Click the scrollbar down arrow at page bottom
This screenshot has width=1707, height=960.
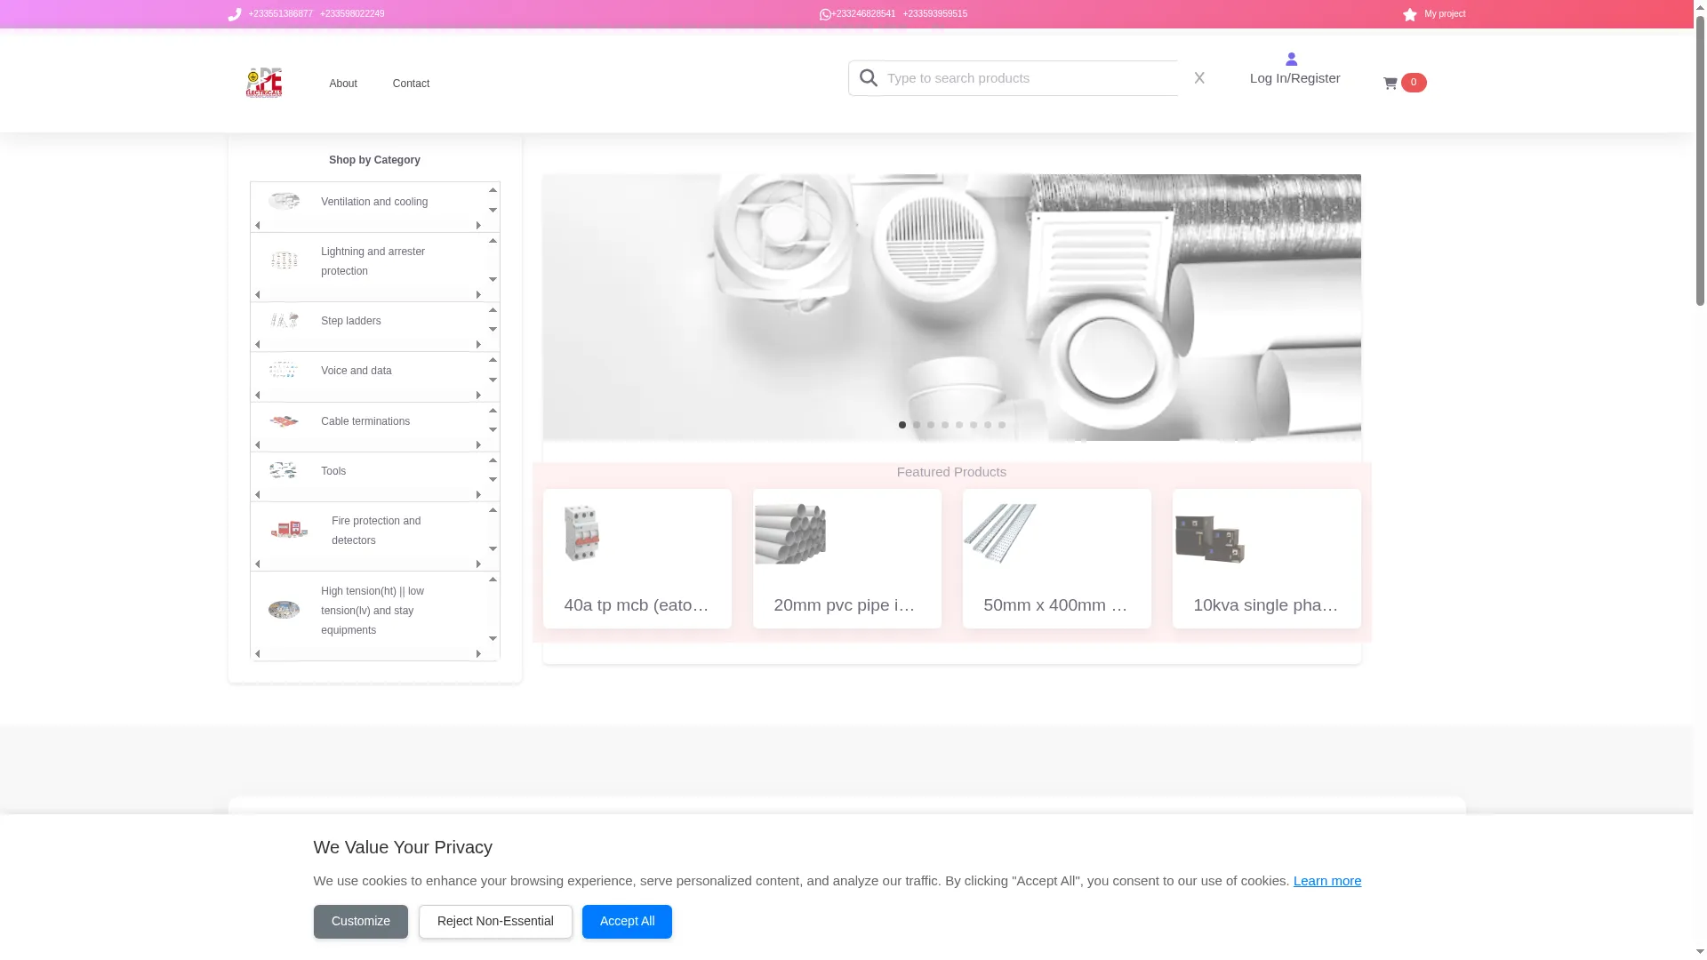point(1700,953)
